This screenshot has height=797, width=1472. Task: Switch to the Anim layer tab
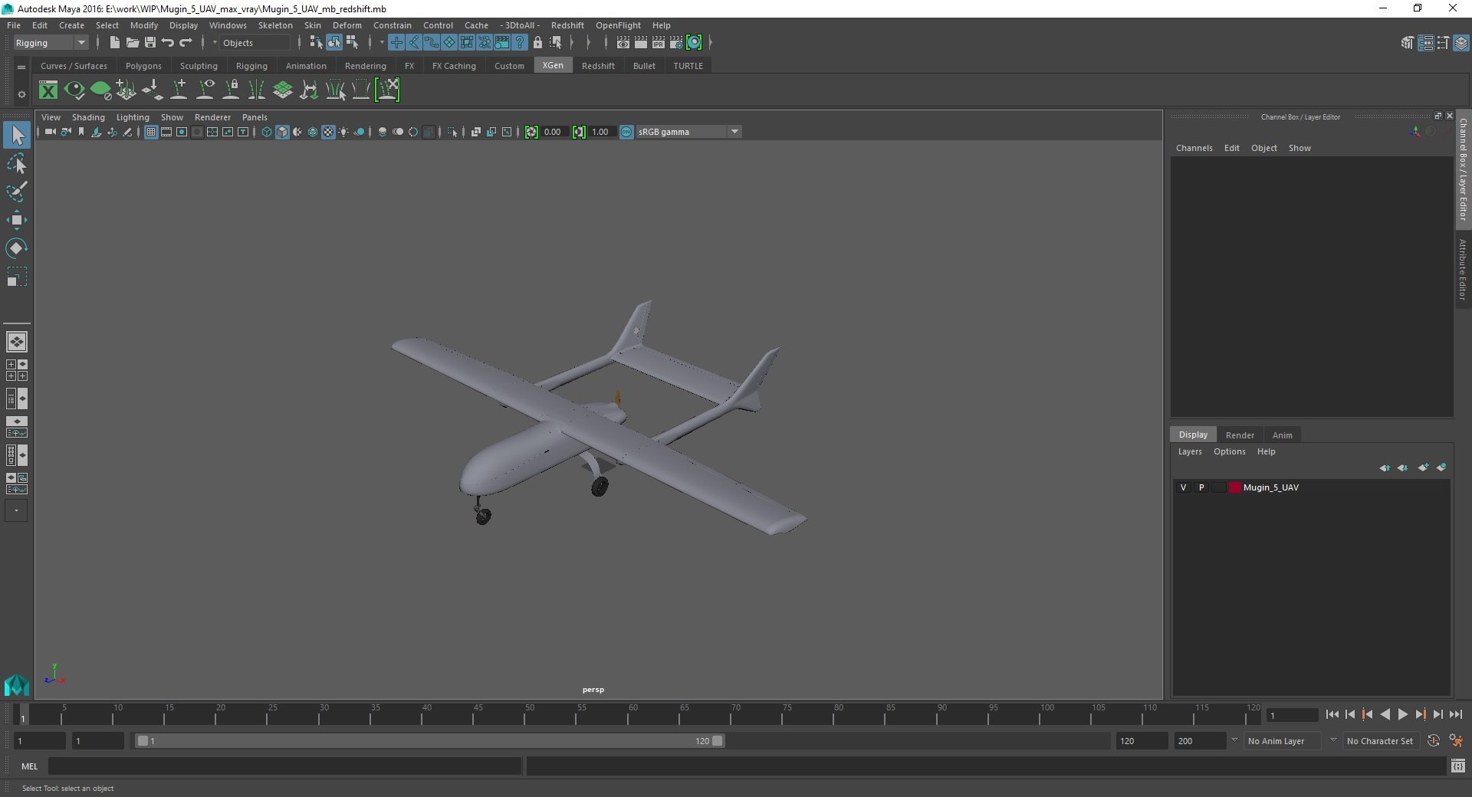tap(1282, 435)
